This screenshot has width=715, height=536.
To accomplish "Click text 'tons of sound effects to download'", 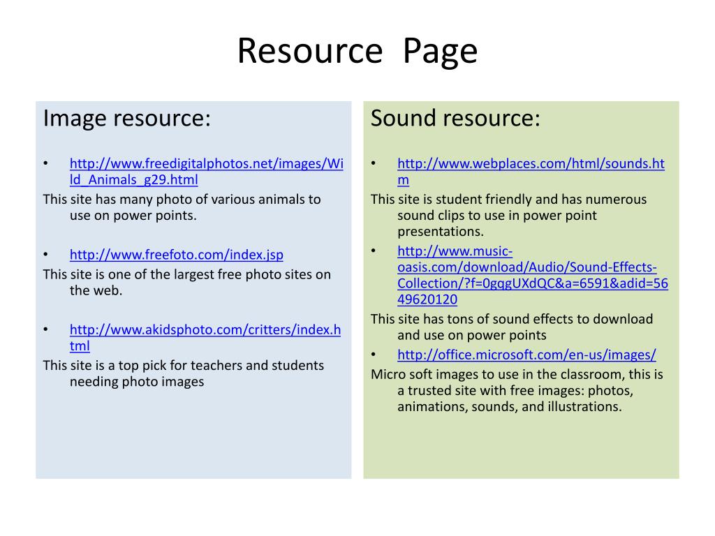I will 550,319.
